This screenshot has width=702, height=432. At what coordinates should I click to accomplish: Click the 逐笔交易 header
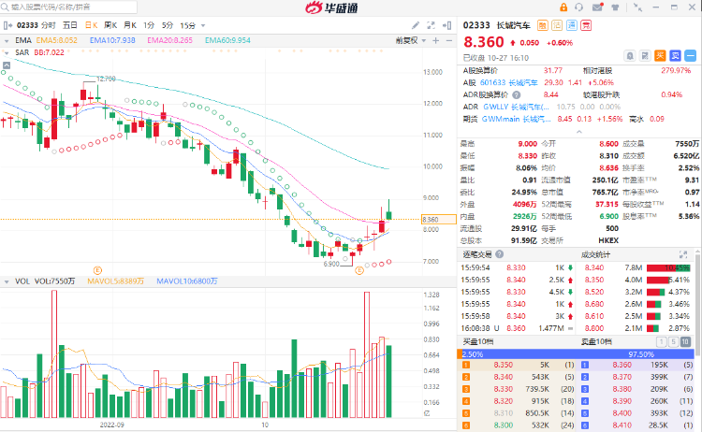click(x=477, y=254)
